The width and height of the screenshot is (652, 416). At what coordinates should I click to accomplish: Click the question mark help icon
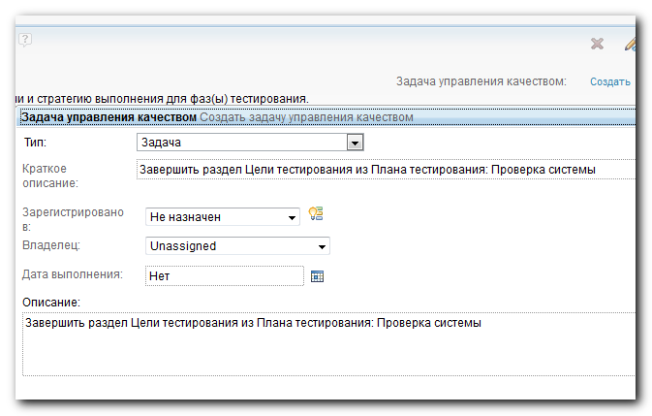point(25,41)
